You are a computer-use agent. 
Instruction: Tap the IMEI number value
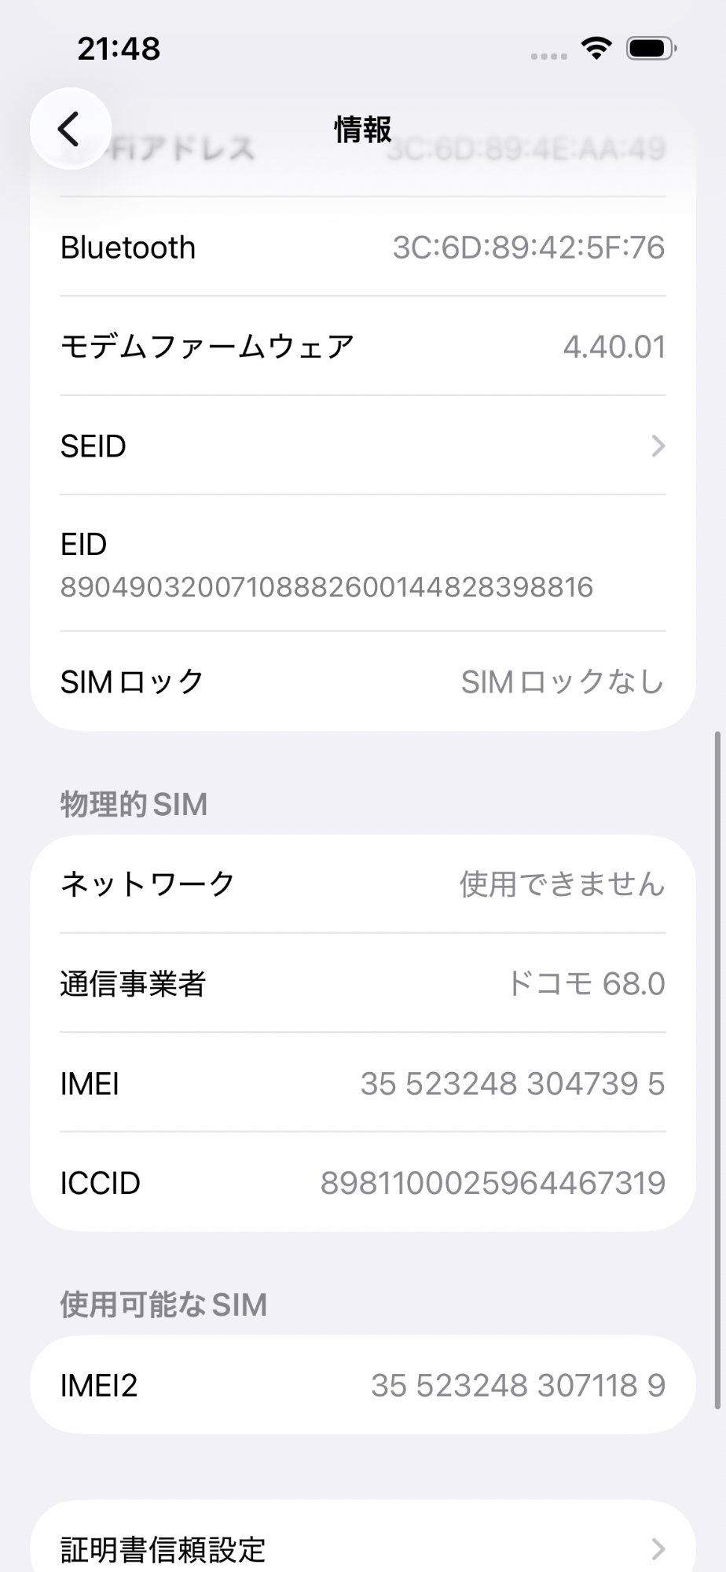pos(512,1084)
